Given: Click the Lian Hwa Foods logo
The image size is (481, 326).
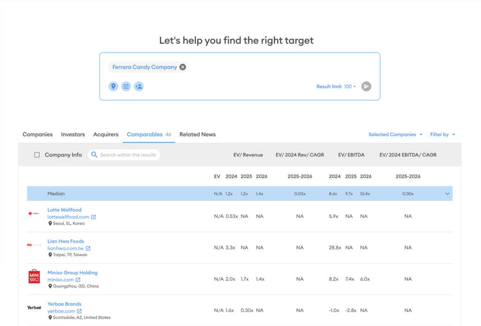Looking at the screenshot, I should point(34,245).
